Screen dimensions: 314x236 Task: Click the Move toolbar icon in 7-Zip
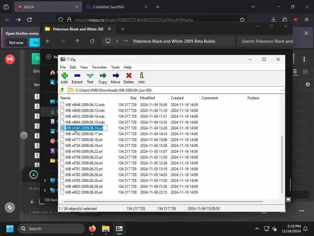[116, 78]
